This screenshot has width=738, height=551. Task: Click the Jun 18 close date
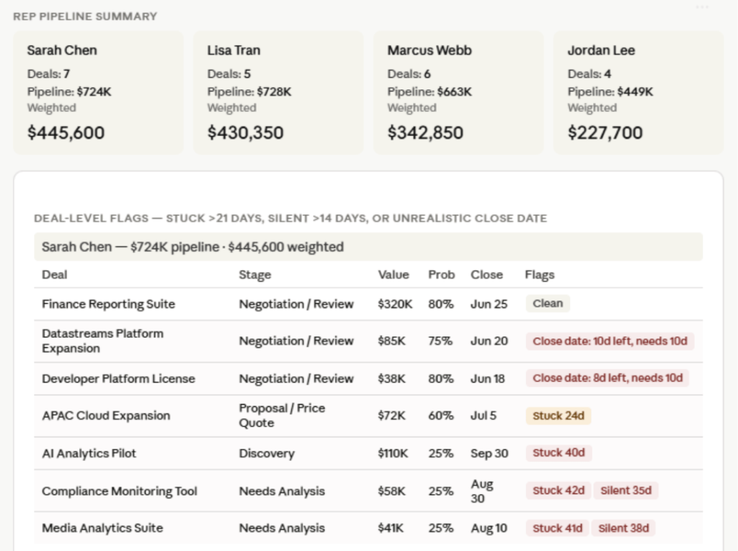tap(488, 379)
